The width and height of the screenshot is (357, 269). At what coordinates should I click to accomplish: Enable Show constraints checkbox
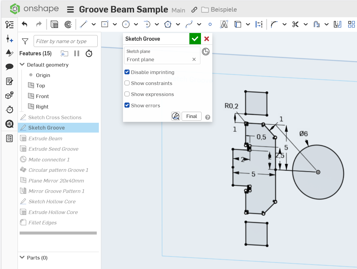[x=127, y=83]
